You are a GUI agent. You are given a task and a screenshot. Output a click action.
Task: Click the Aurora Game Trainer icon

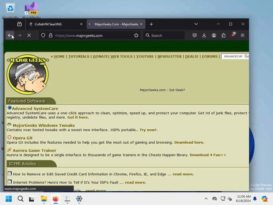9,150
